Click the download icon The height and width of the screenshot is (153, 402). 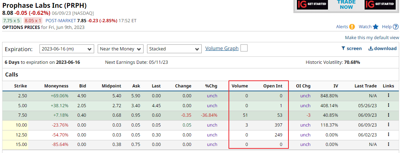(x=371, y=48)
